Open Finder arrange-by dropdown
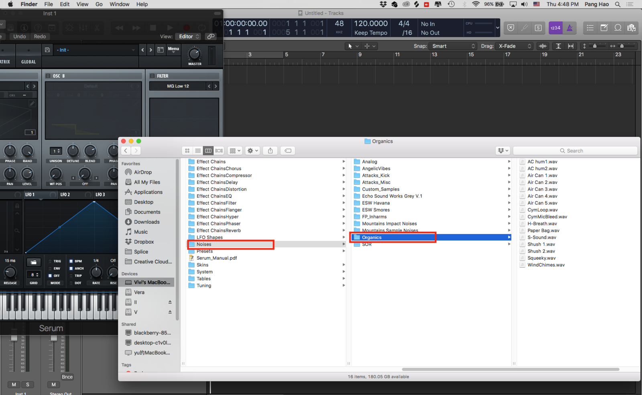642x395 pixels. point(235,151)
